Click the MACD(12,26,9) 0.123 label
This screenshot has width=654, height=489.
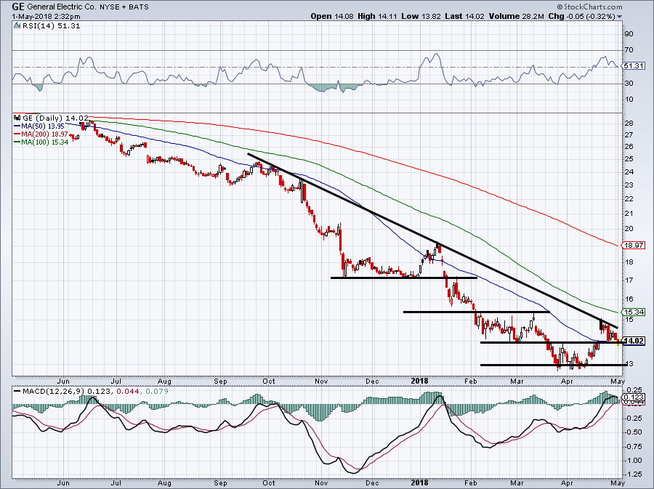pyautogui.click(x=67, y=392)
